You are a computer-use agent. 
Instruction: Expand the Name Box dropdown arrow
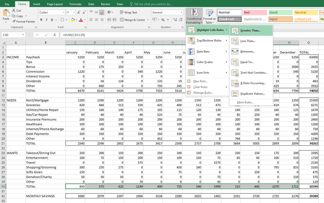tap(24, 35)
